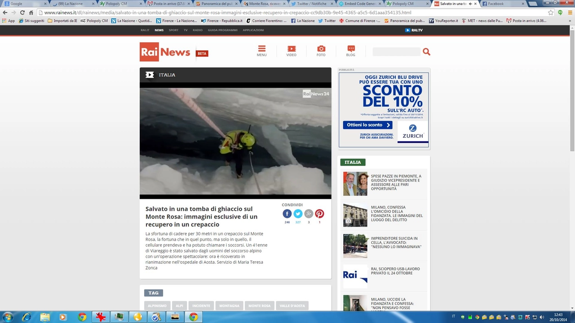
Task: Open Windows Explorer folder from taskbar
Action: click(x=45, y=317)
